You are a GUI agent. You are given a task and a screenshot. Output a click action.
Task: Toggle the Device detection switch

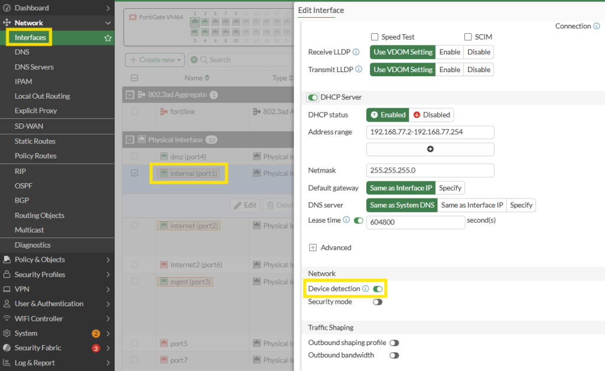(x=378, y=289)
